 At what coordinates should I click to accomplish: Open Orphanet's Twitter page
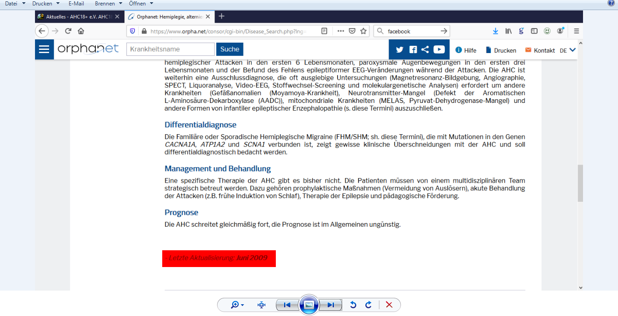coord(400,50)
